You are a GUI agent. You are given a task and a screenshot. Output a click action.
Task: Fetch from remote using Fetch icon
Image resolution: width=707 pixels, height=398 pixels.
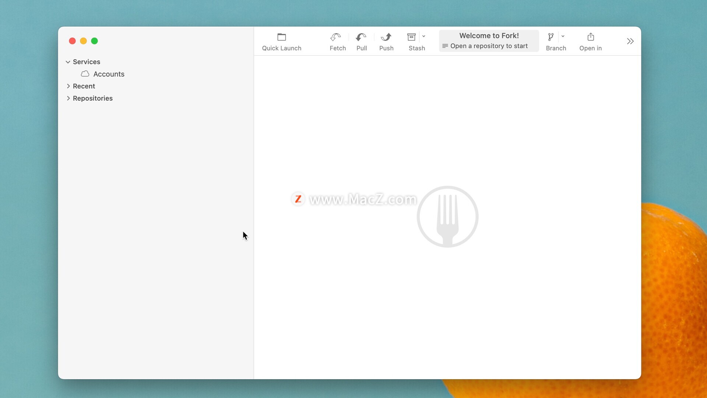click(x=335, y=37)
